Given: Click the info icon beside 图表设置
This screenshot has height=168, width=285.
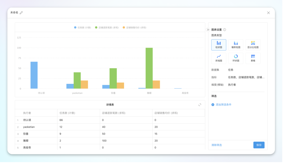Looking at the screenshot, I should (x=225, y=30).
